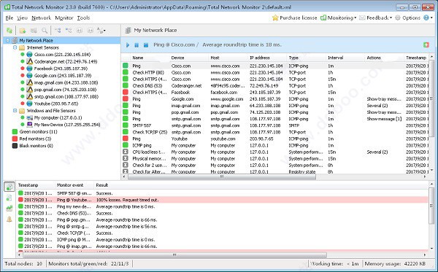This screenshot has height=272, width=438.
Task: Click the bell alerts icon in bottom panel
Action: pyautogui.click(x=9, y=219)
